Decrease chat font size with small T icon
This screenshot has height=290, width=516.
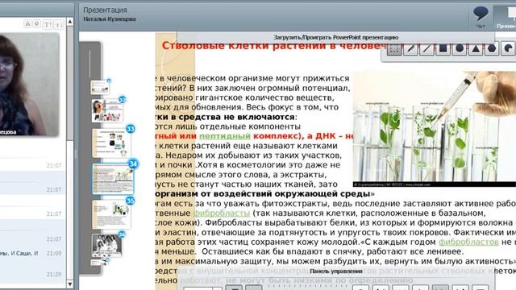click(59, 24)
